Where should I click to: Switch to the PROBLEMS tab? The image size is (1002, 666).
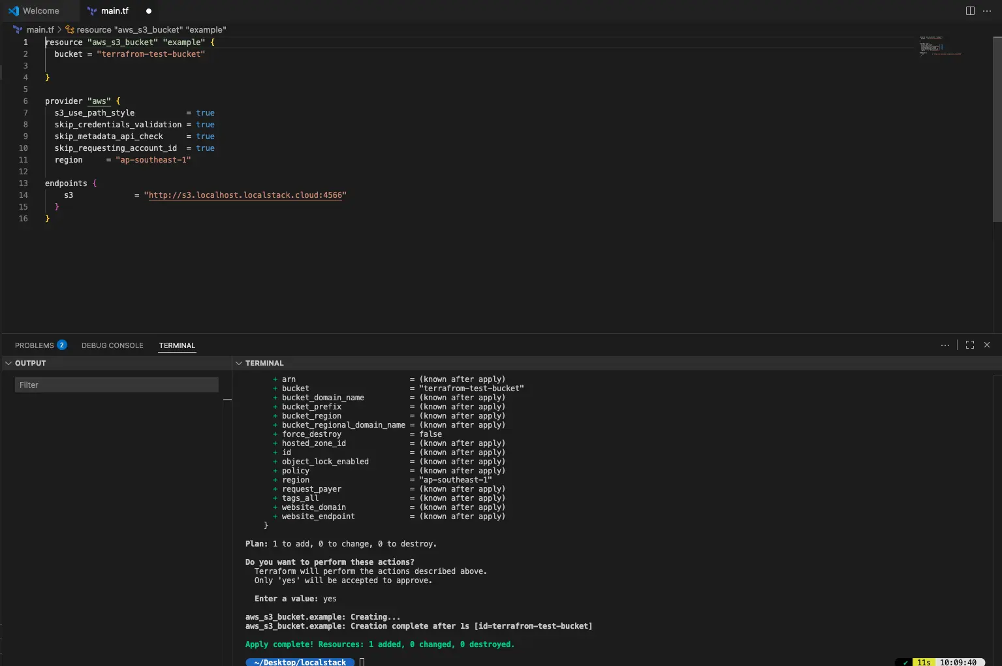35,345
